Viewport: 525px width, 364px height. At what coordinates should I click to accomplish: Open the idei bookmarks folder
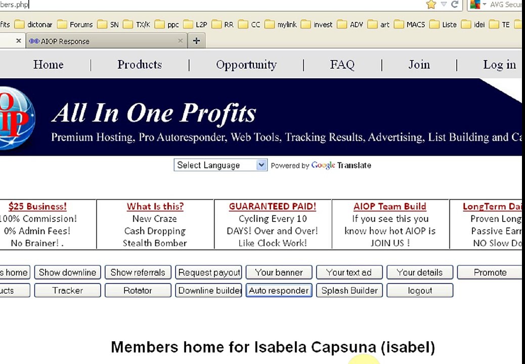[473, 24]
